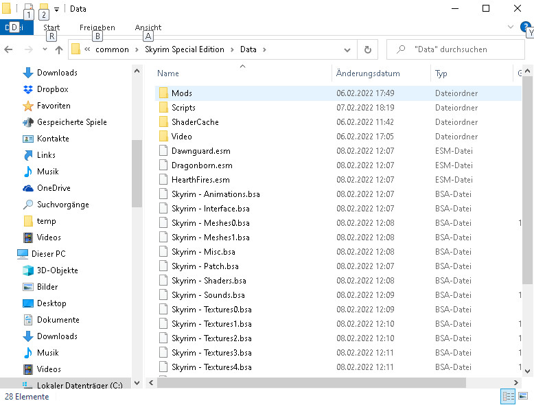Click Skyrim Special Edition in breadcrumb path

tap(184, 49)
